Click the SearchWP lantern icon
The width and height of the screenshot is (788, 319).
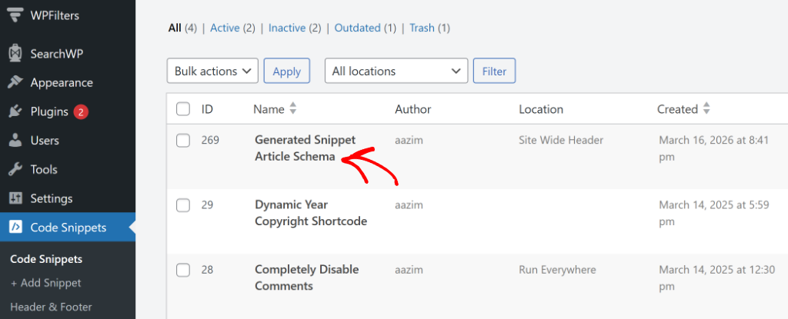pyautogui.click(x=15, y=53)
